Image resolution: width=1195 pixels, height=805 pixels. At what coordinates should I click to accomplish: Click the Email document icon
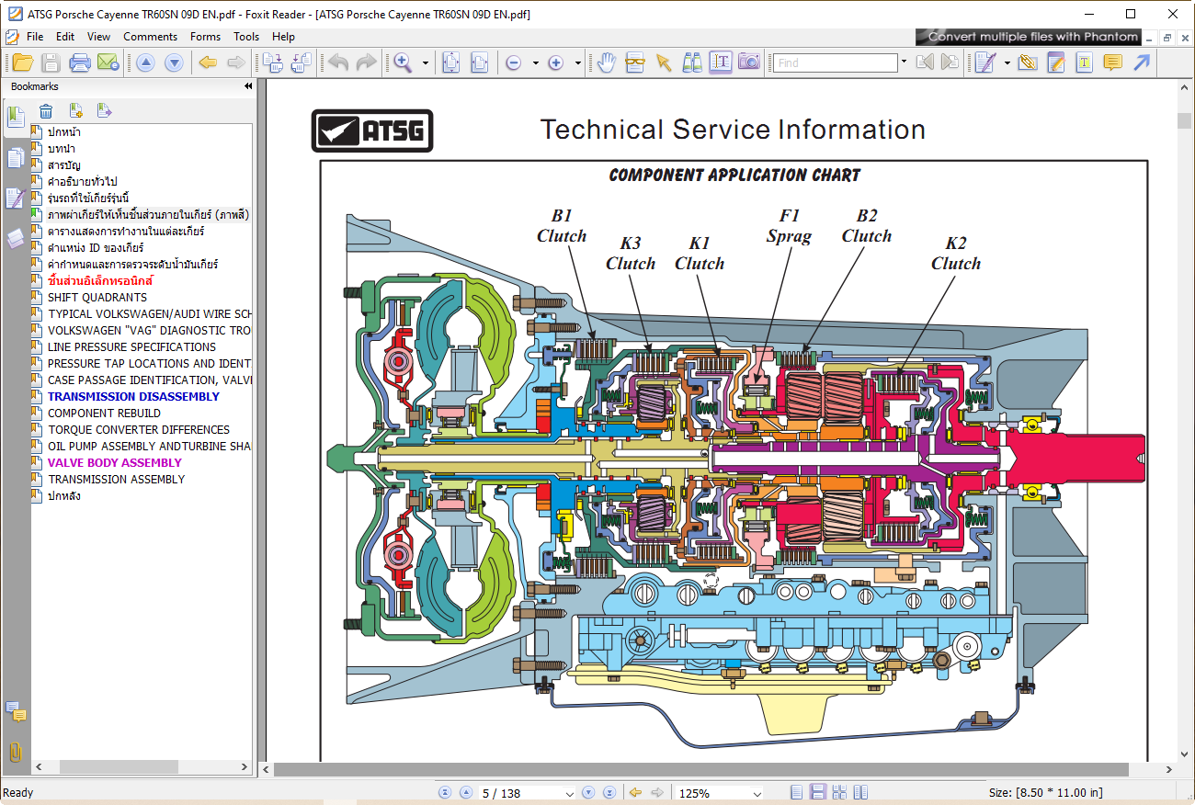coord(108,62)
